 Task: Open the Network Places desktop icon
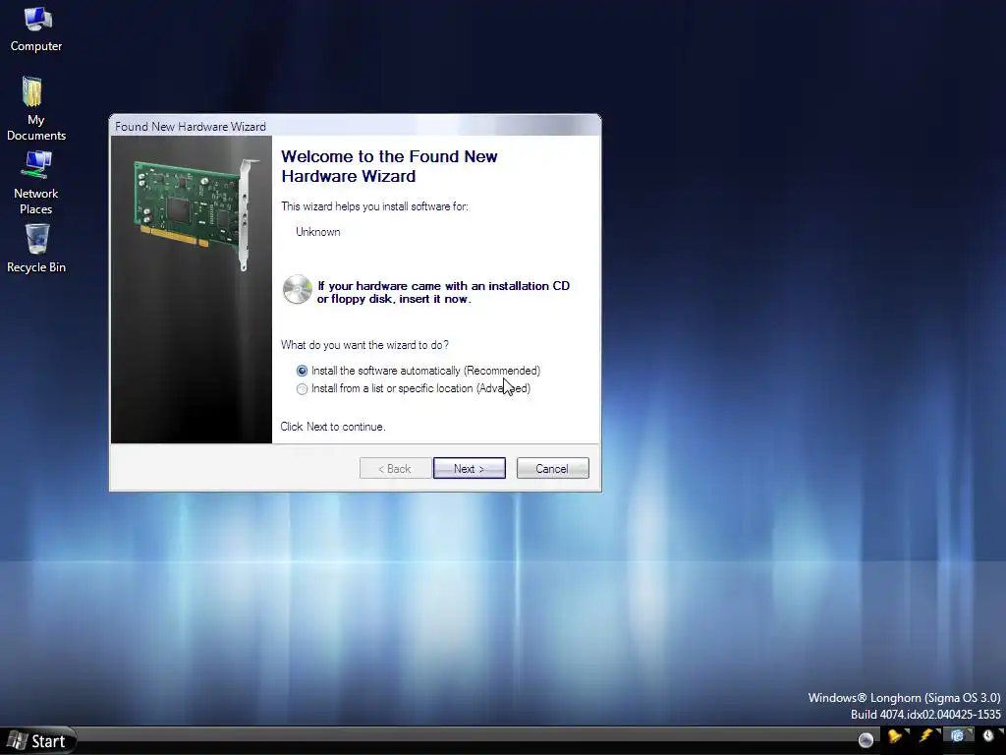[36, 182]
